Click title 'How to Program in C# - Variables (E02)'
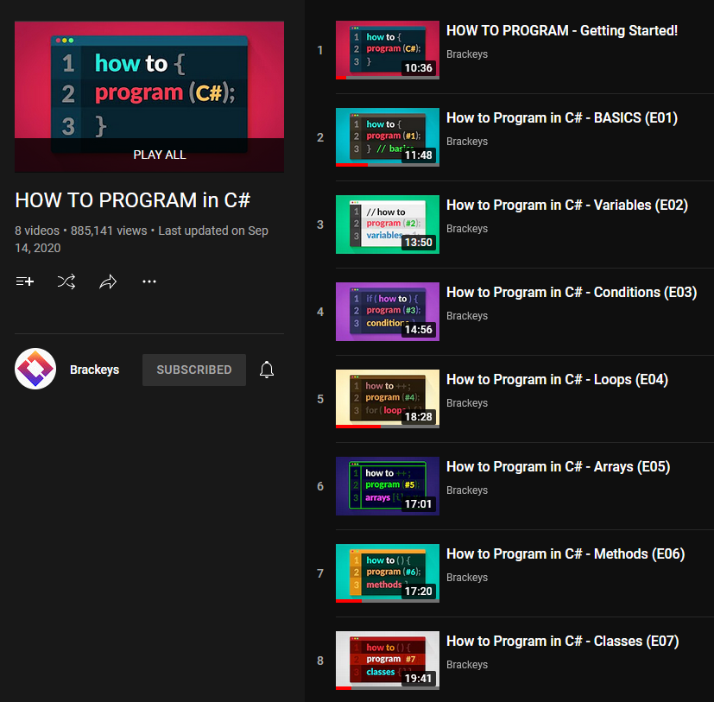Screen dimensions: 714x702 tap(567, 205)
